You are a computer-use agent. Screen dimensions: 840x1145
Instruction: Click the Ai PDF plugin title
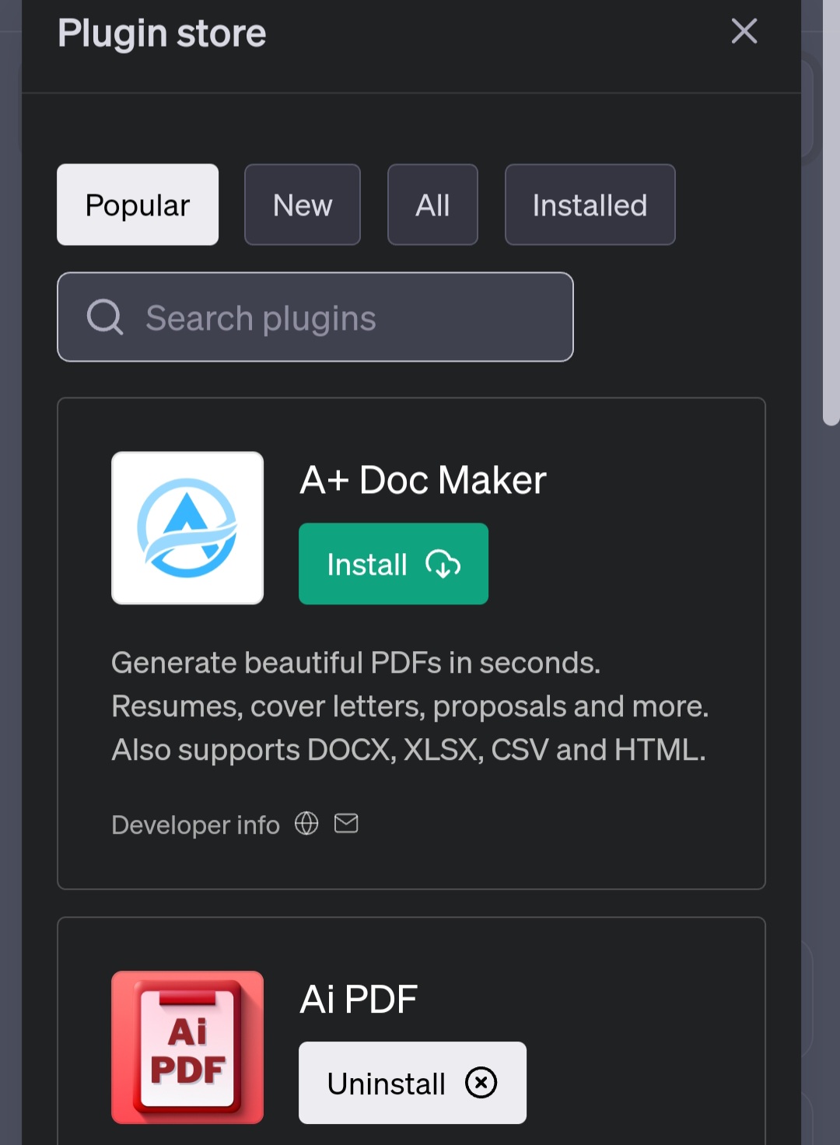tap(358, 999)
